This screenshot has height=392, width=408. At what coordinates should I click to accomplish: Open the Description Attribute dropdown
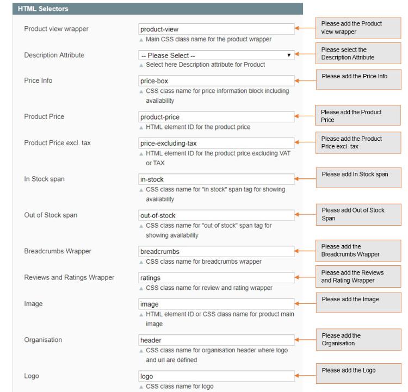pyautogui.click(x=216, y=55)
